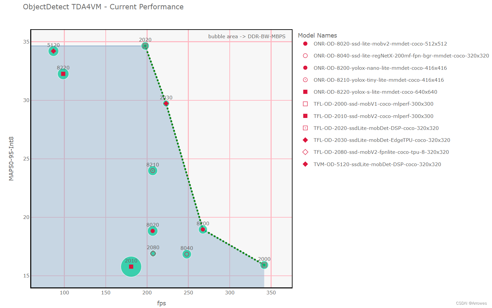
Task: Click the MAP50-95-Int8 y-axis title
Action: click(x=11, y=158)
